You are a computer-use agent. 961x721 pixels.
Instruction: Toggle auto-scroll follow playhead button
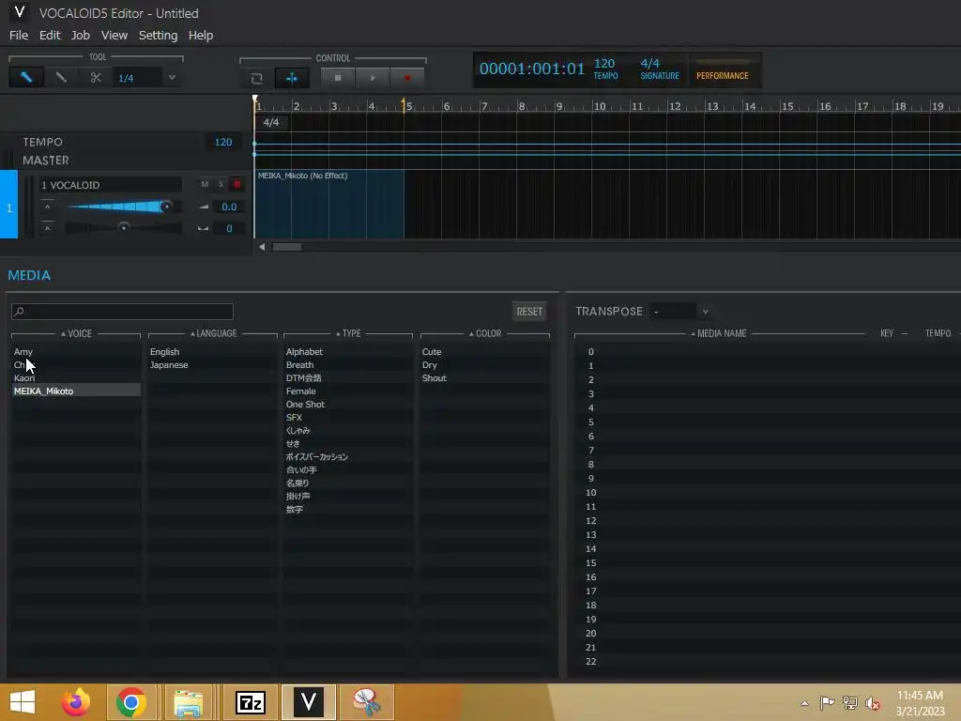[292, 79]
